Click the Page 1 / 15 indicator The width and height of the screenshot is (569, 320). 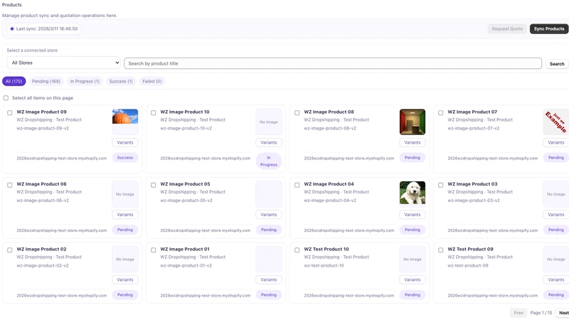541,313
